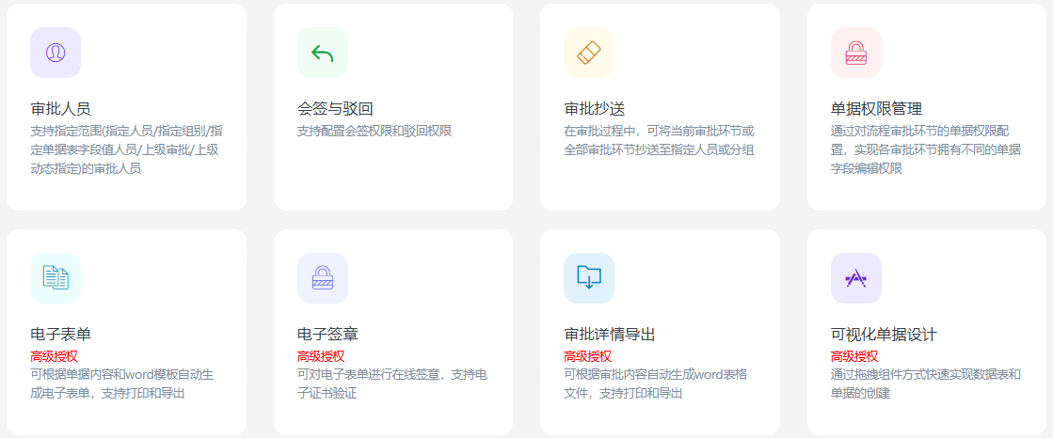Click the 审批人员 purple person icon
The image size is (1053, 438).
pos(56,53)
